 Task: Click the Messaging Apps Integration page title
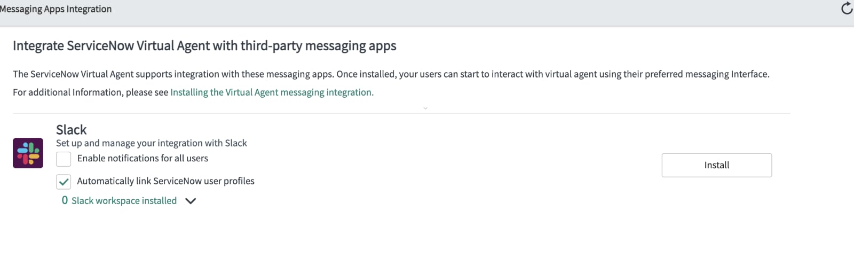point(56,9)
